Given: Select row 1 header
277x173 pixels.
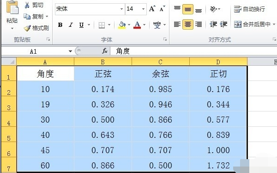Looking at the screenshot, I should point(9,73).
